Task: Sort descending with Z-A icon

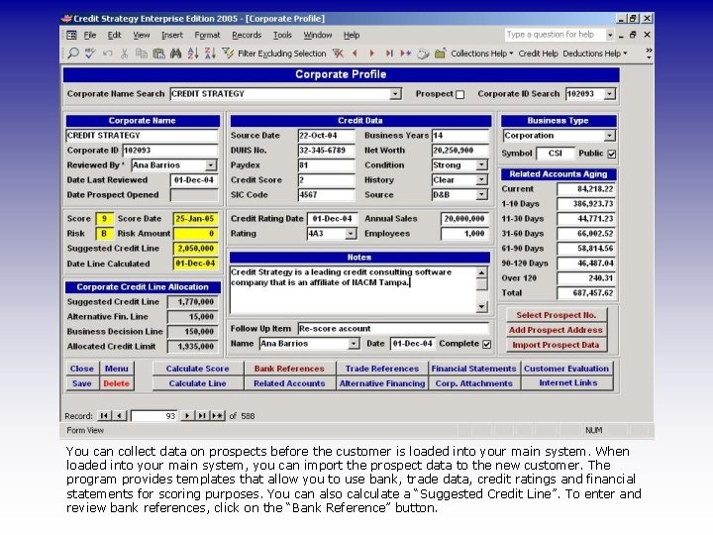Action: point(210,53)
